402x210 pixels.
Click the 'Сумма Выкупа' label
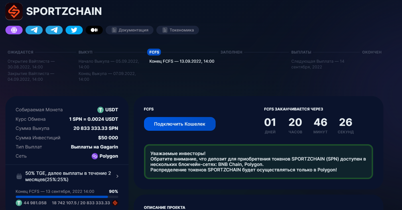pos(33,128)
